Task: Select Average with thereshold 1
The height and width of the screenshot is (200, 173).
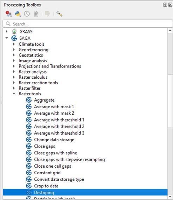Action: (x=59, y=120)
